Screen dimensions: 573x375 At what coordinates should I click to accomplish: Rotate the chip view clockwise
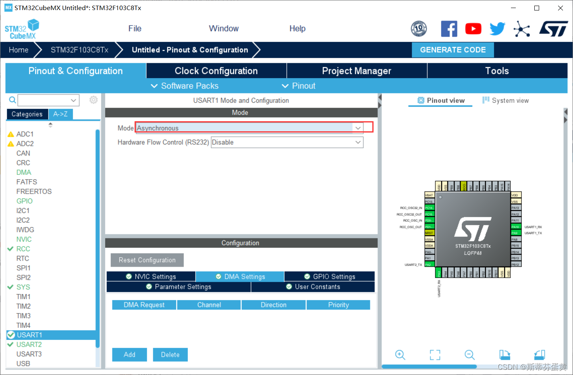tap(505, 355)
